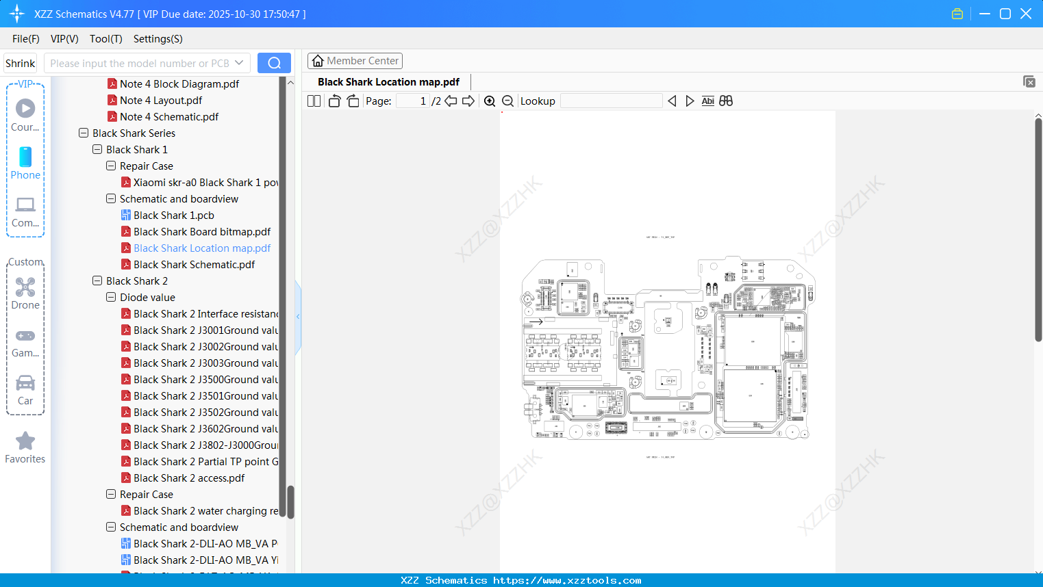Click the PDF viewer vertical scrollbar

click(1038, 230)
